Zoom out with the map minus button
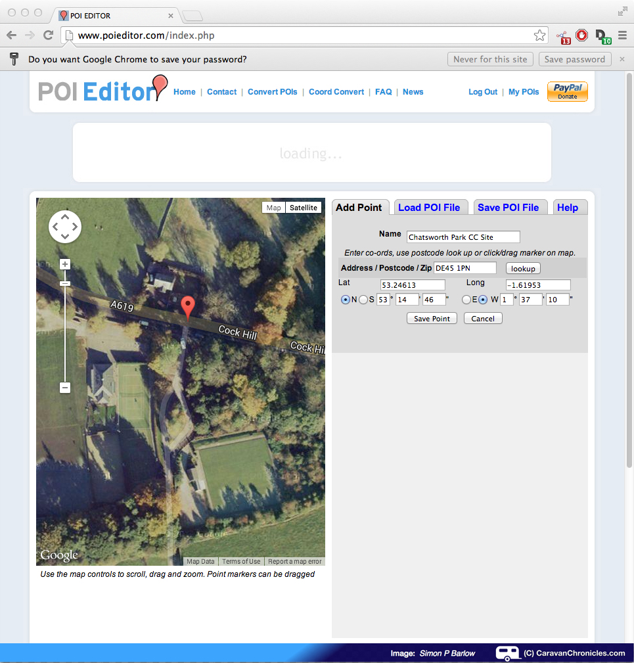 (64, 388)
